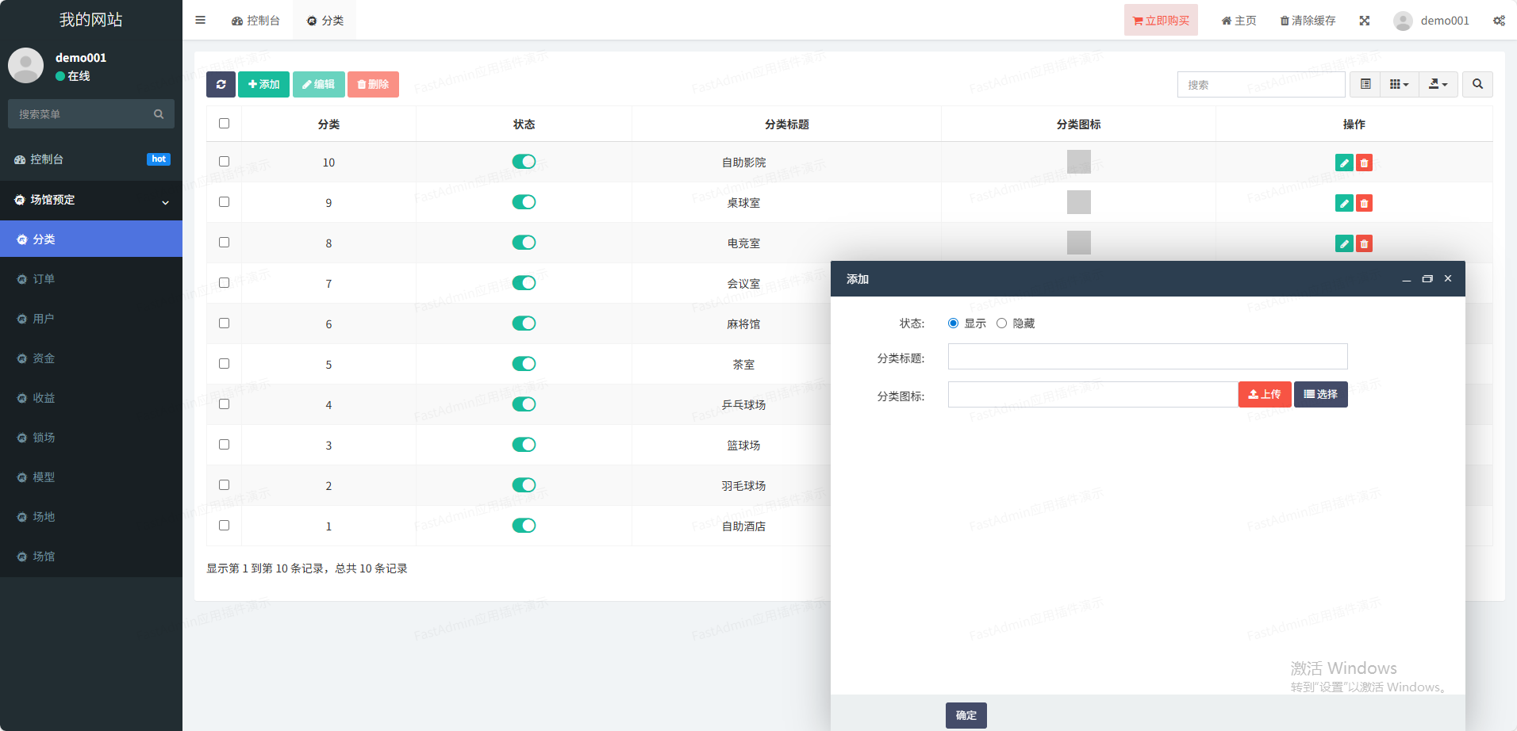
Task: Check the checkbox for row 7
Action: click(x=224, y=283)
